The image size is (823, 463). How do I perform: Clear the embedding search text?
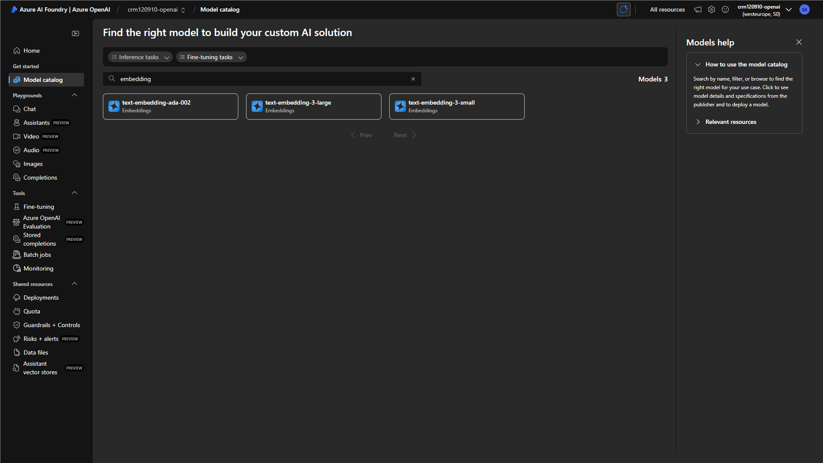click(x=413, y=79)
